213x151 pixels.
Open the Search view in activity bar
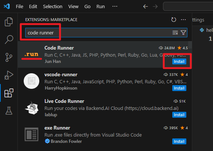(9, 40)
